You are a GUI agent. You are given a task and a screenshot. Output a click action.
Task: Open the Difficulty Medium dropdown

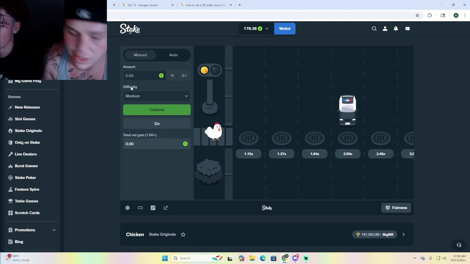pyautogui.click(x=157, y=96)
